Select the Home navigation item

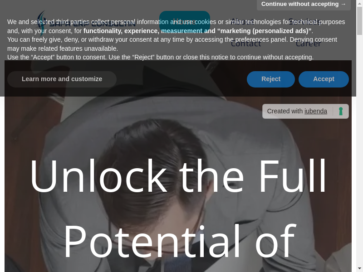185,21
